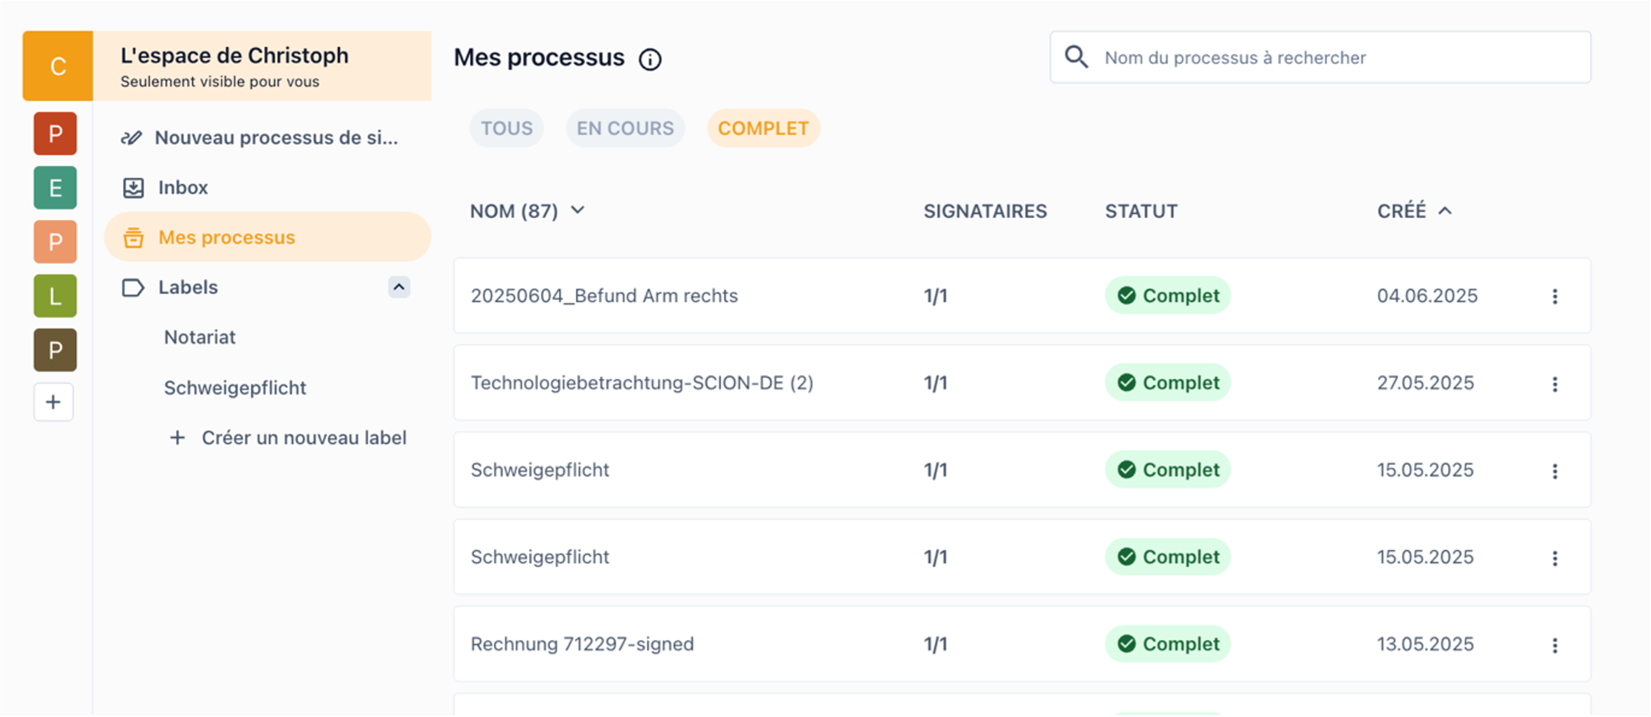Select the red P workspace avatar
This screenshot has height=717, width=1651.
(x=55, y=133)
